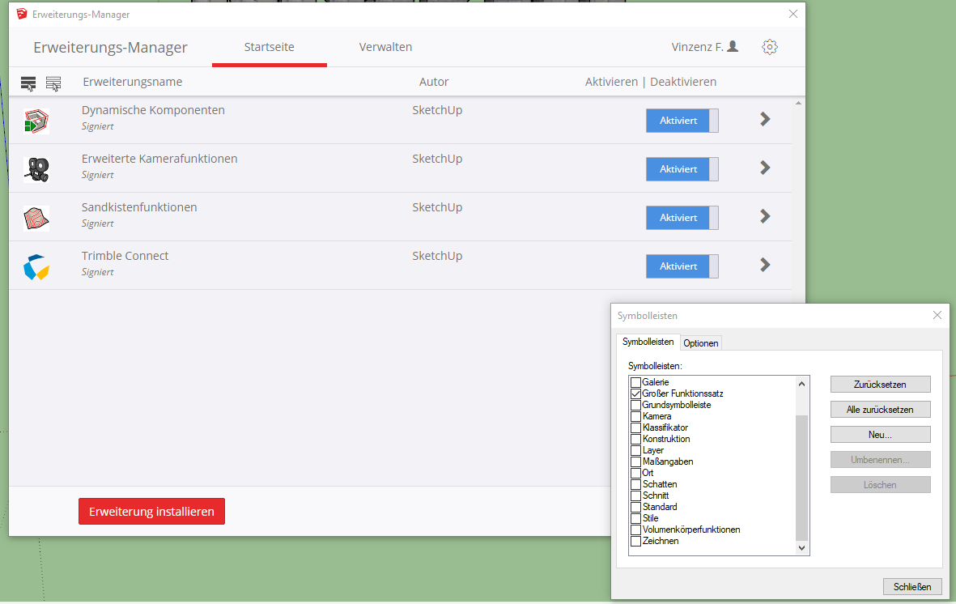Image resolution: width=956 pixels, height=604 pixels.
Task: Open the settings gear in Erweiterungs-Manager
Action: click(x=770, y=47)
